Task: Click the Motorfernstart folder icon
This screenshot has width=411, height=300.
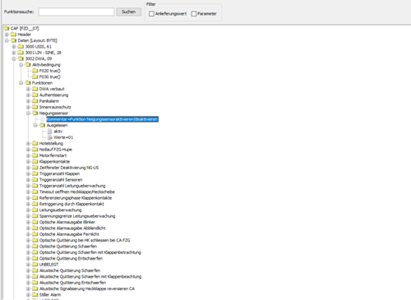Action: (x=35, y=155)
